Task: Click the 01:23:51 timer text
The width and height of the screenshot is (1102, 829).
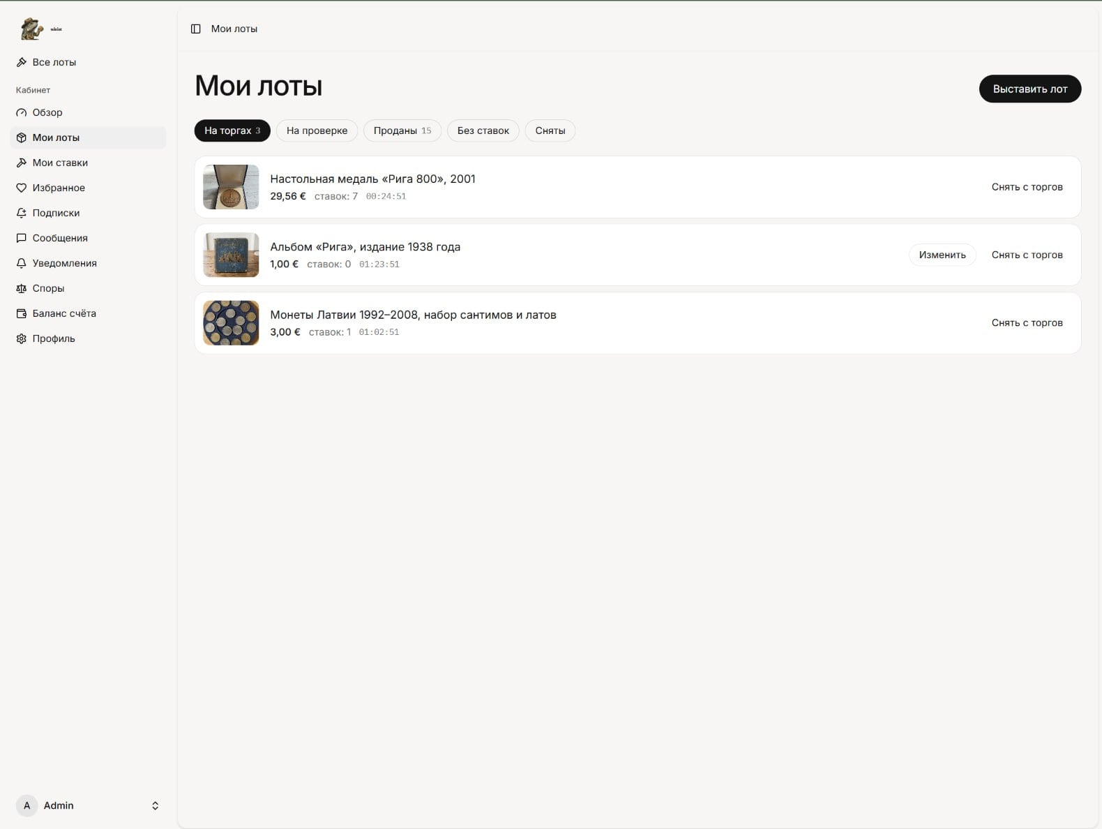Action: pos(379,264)
